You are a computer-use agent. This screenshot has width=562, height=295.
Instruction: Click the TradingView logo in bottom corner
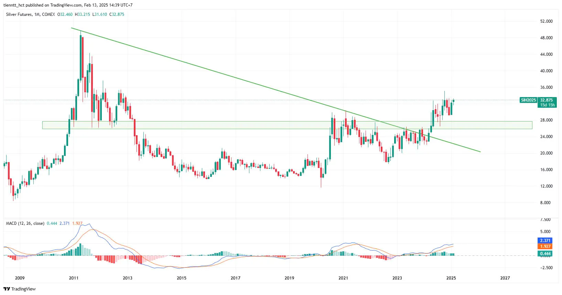click(x=20, y=289)
